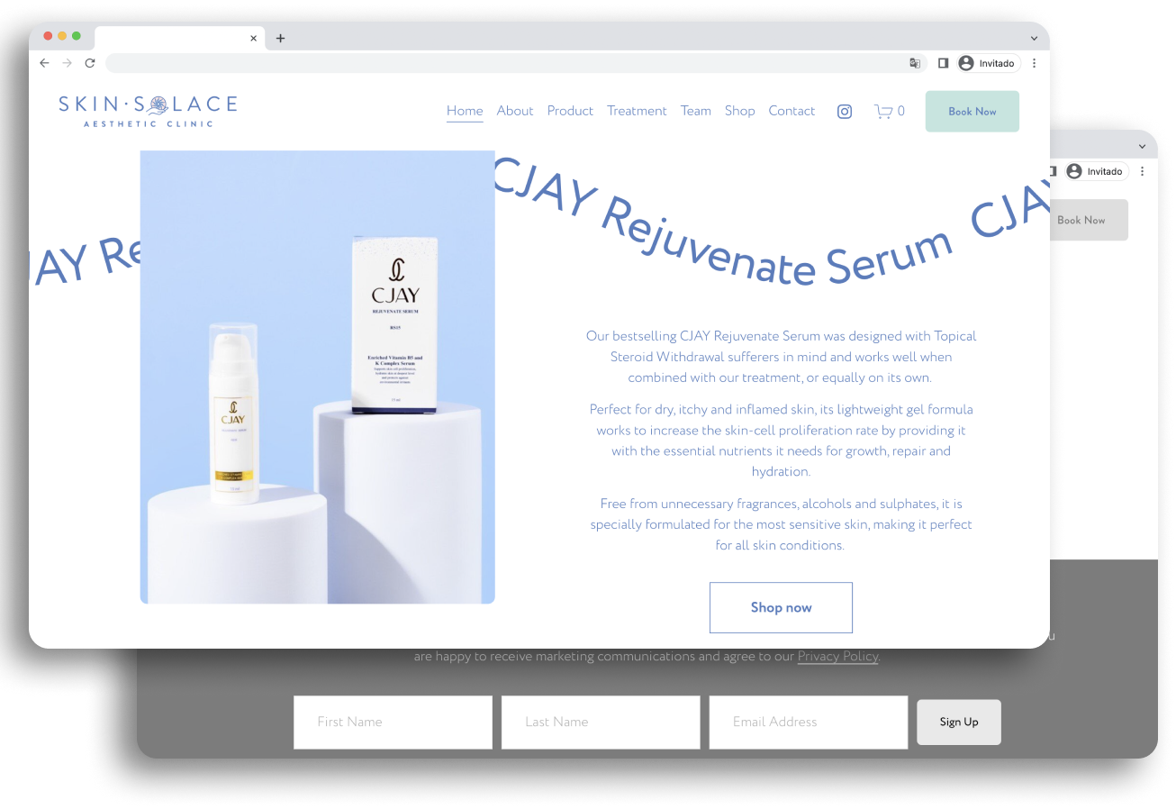Click the red close window button
The image size is (1176, 809).
pos(48,36)
